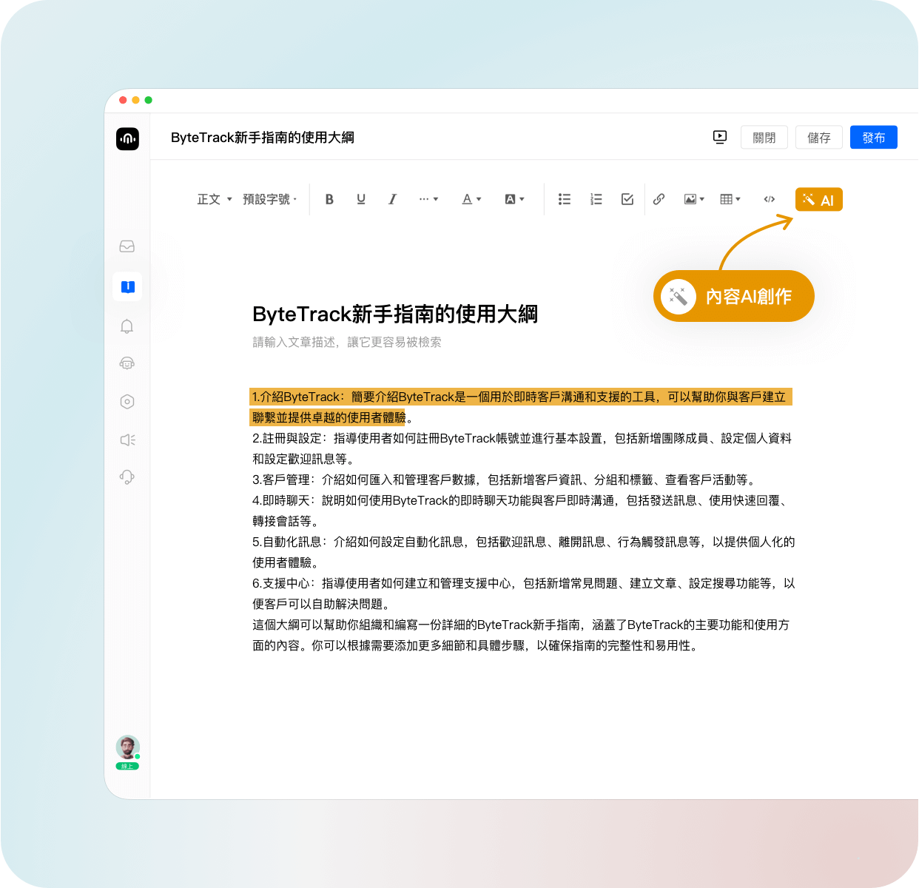Publish with the 發布 button
The image size is (919, 888).
click(x=874, y=138)
